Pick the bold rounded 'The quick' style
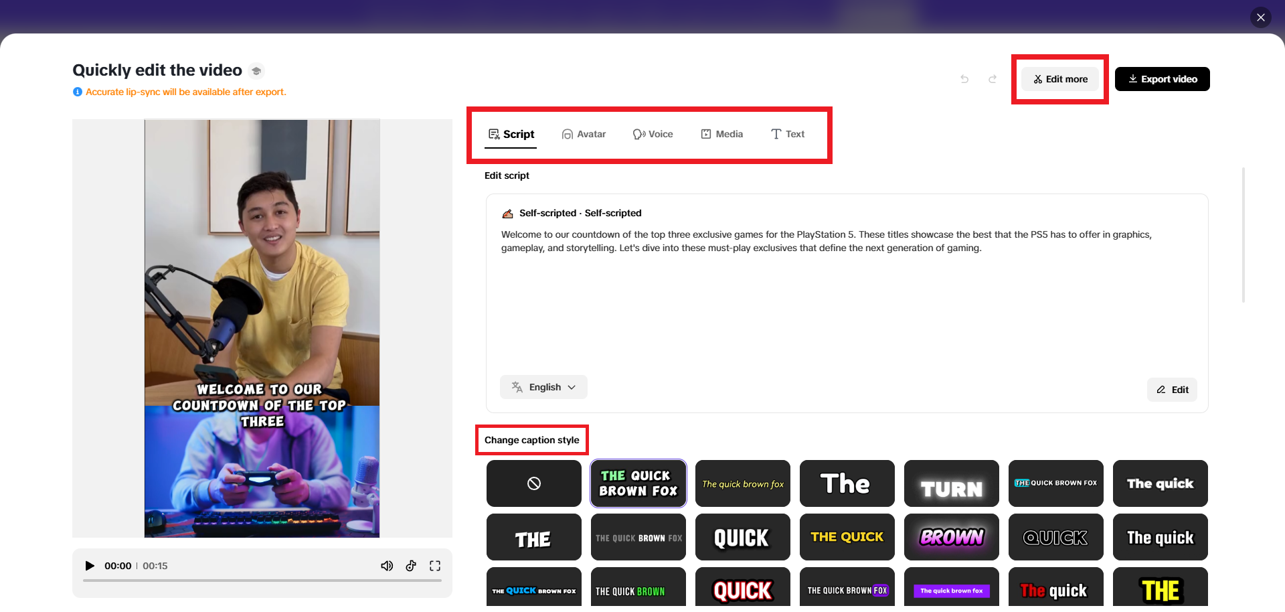This screenshot has width=1285, height=612. click(x=1161, y=483)
